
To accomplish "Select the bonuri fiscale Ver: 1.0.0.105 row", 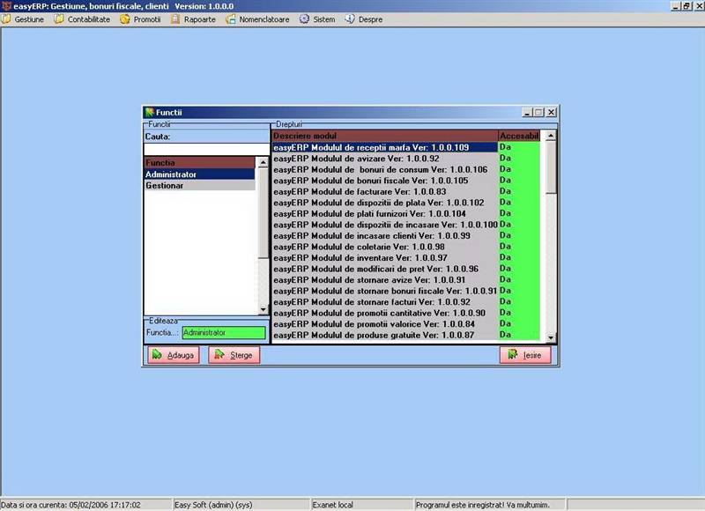I will coord(385,181).
